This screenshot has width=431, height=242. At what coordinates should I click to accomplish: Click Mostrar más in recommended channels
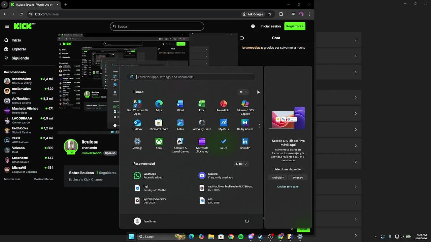[x=12, y=179]
